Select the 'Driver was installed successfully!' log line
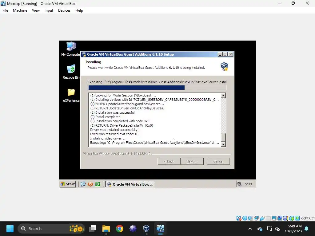This screenshot has width=315, height=236. click(114, 130)
